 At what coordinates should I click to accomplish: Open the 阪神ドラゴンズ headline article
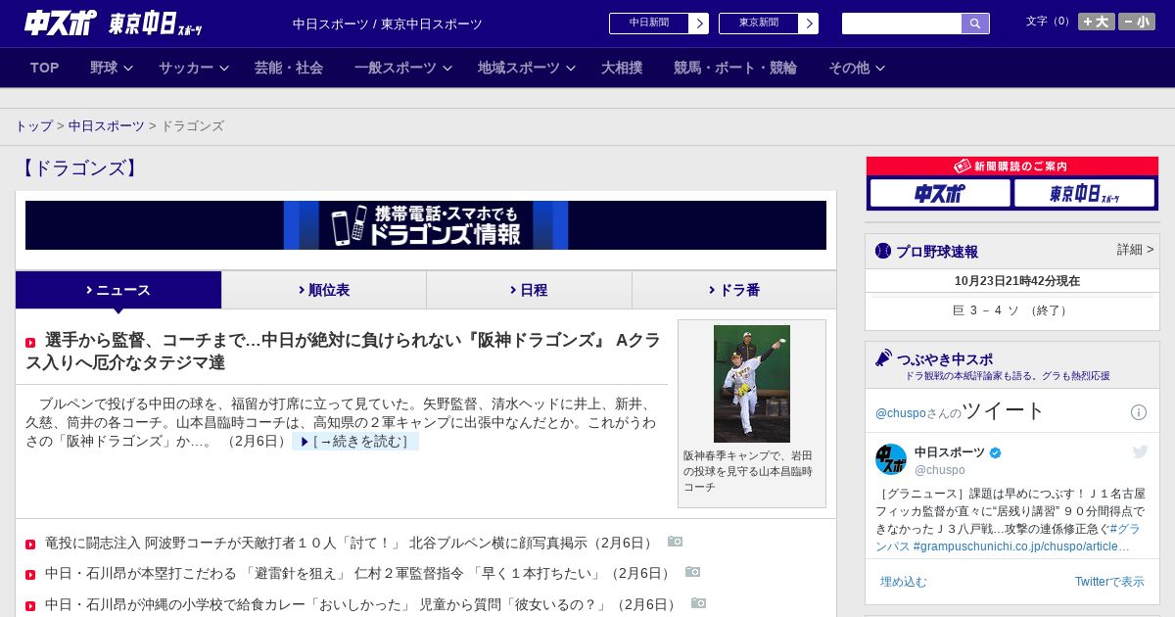(x=343, y=352)
